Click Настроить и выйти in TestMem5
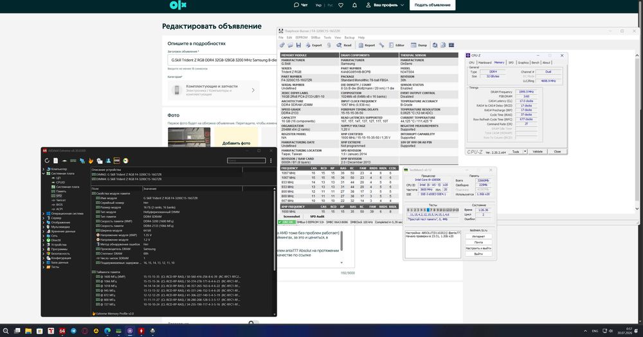 tap(478, 248)
